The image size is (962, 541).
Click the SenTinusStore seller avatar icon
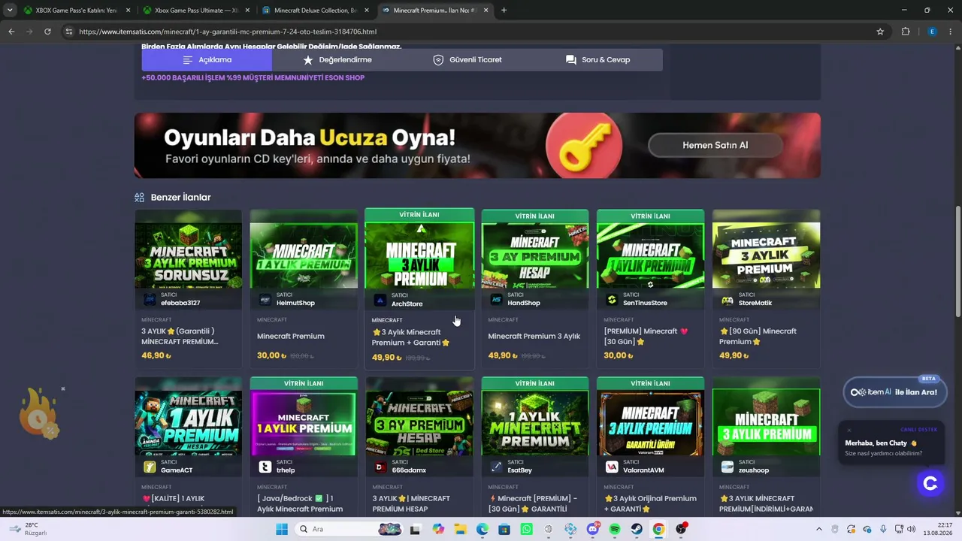pyautogui.click(x=612, y=300)
